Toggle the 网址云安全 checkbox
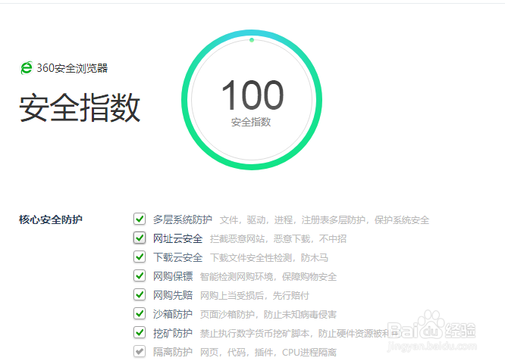The width and height of the screenshot is (505, 364). [x=140, y=238]
